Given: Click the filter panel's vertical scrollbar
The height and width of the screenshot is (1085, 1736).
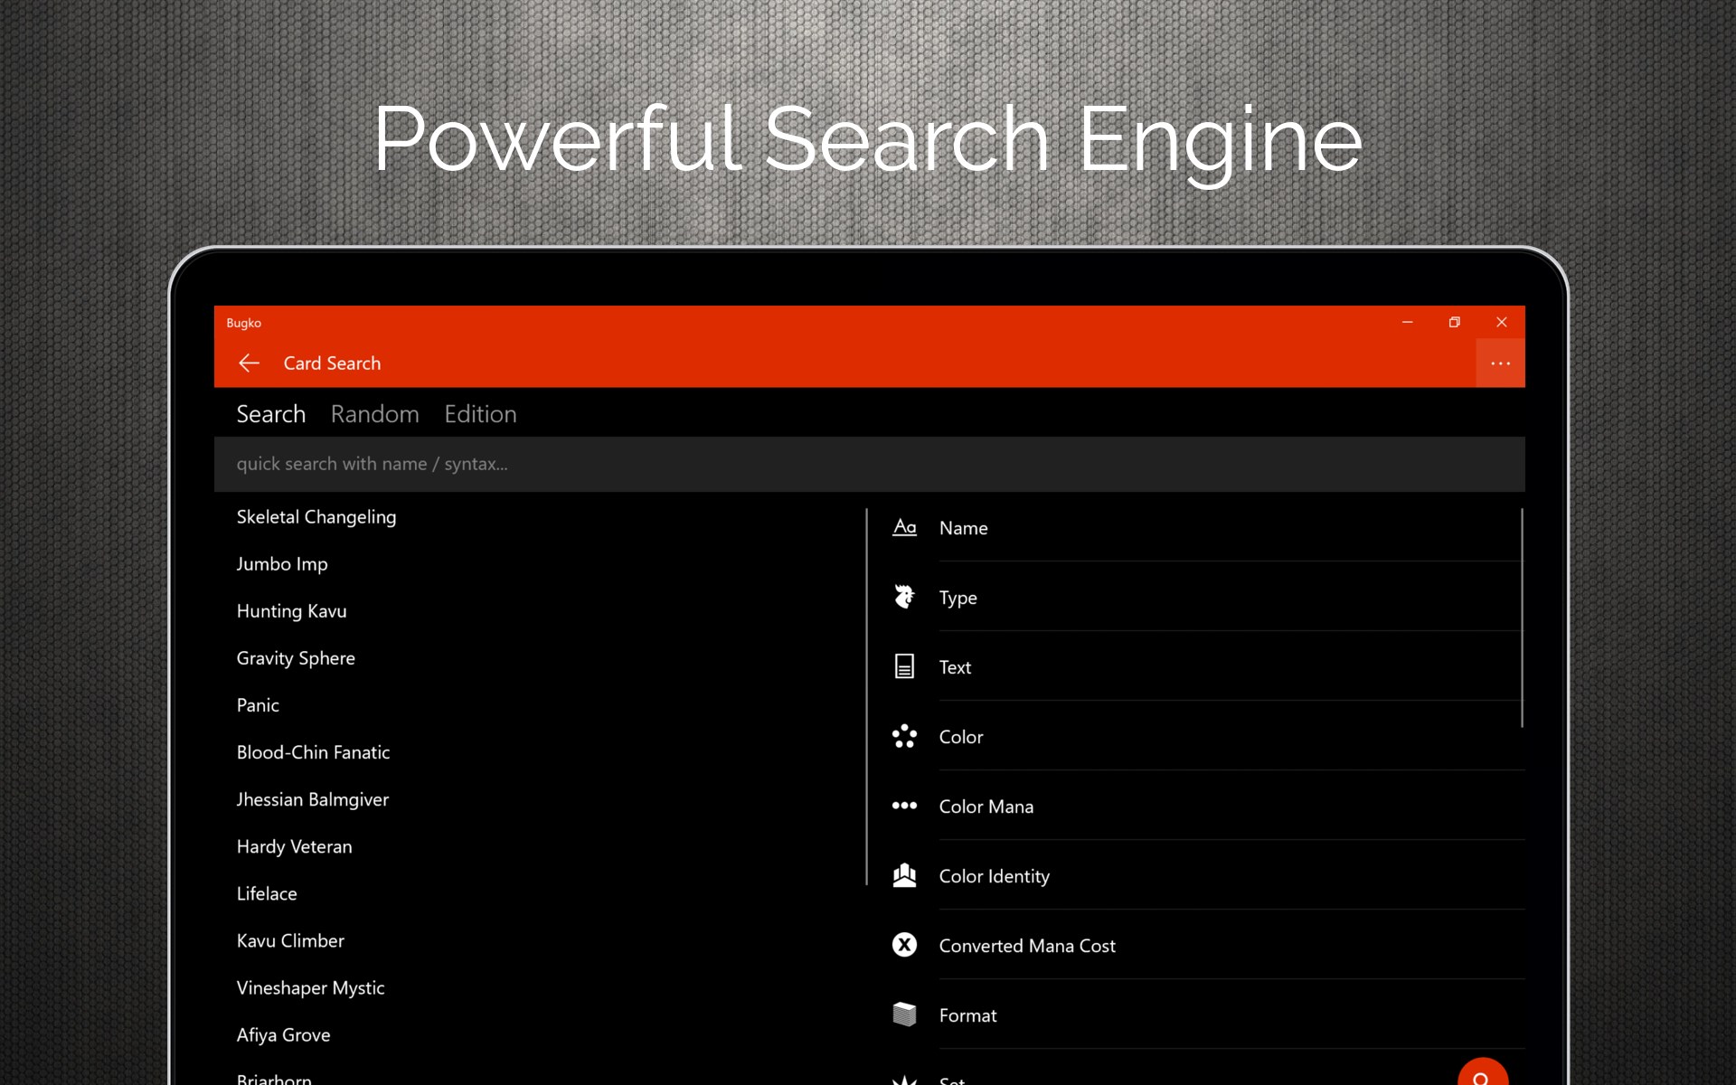Looking at the screenshot, I should pos(1522,618).
